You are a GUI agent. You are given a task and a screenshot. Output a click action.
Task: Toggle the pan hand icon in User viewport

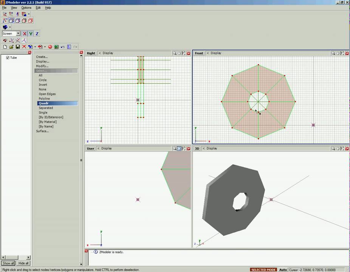point(179,148)
